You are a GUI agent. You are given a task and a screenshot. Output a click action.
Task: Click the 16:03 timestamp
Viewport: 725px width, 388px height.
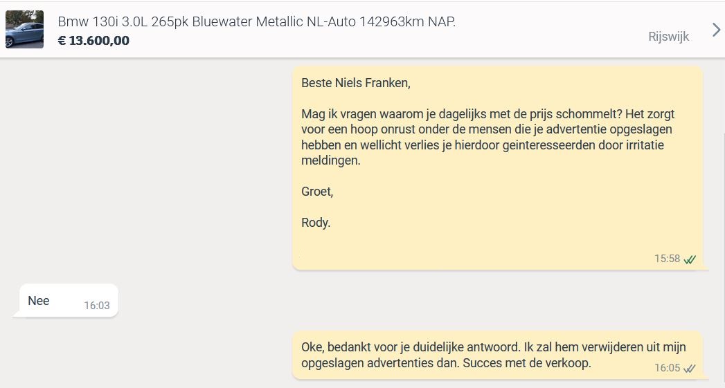point(97,305)
